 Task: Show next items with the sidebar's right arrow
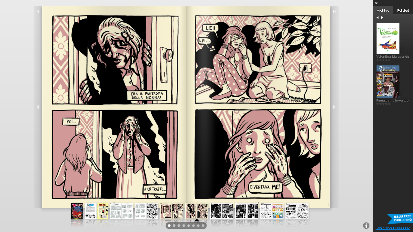382,18
